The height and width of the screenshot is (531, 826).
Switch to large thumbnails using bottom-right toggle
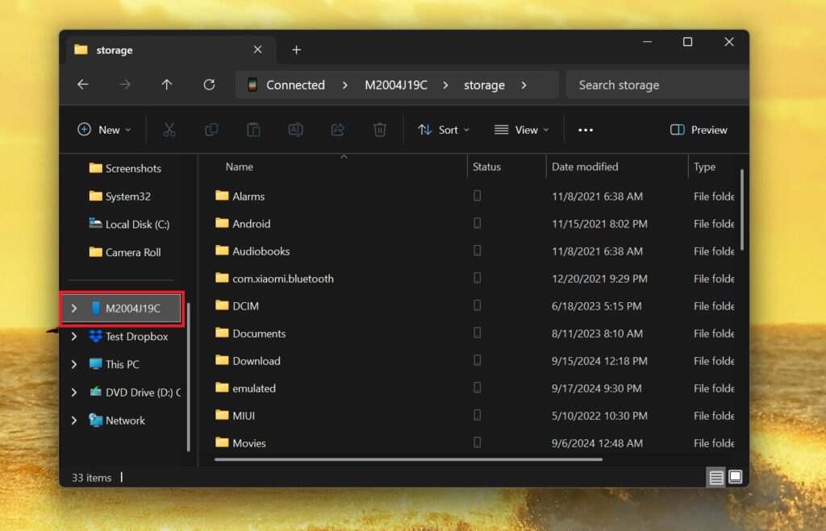coord(735,477)
